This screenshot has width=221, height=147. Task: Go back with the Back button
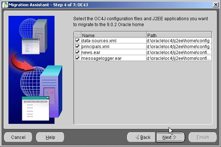pyautogui.click(x=141, y=137)
